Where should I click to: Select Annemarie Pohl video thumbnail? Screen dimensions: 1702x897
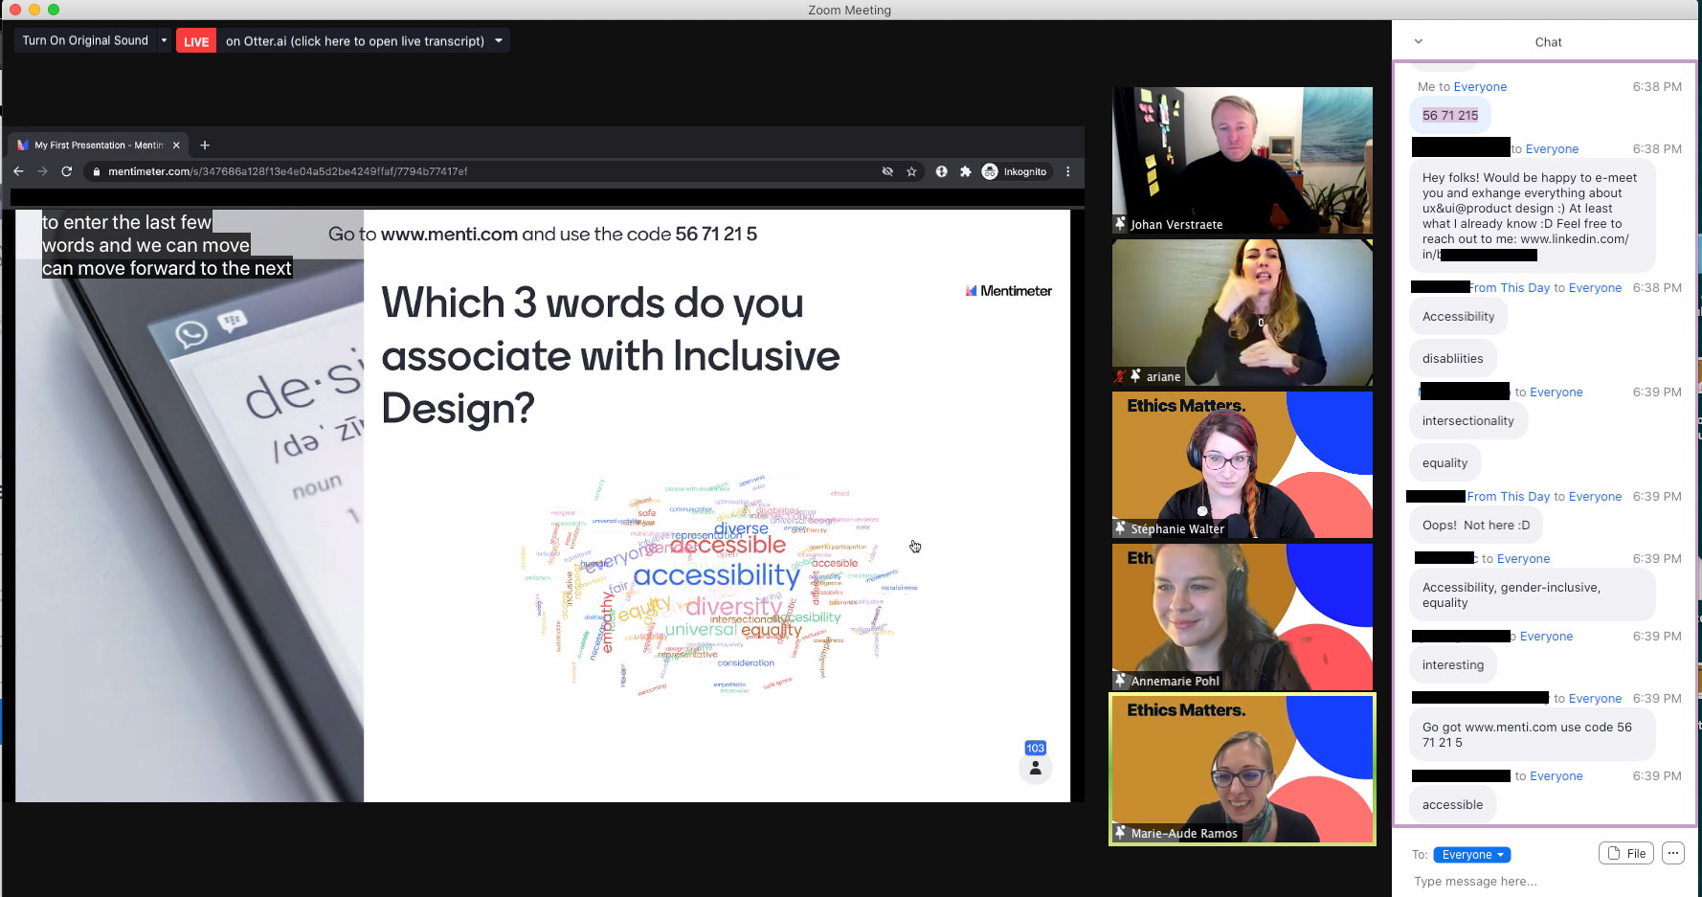tap(1242, 617)
